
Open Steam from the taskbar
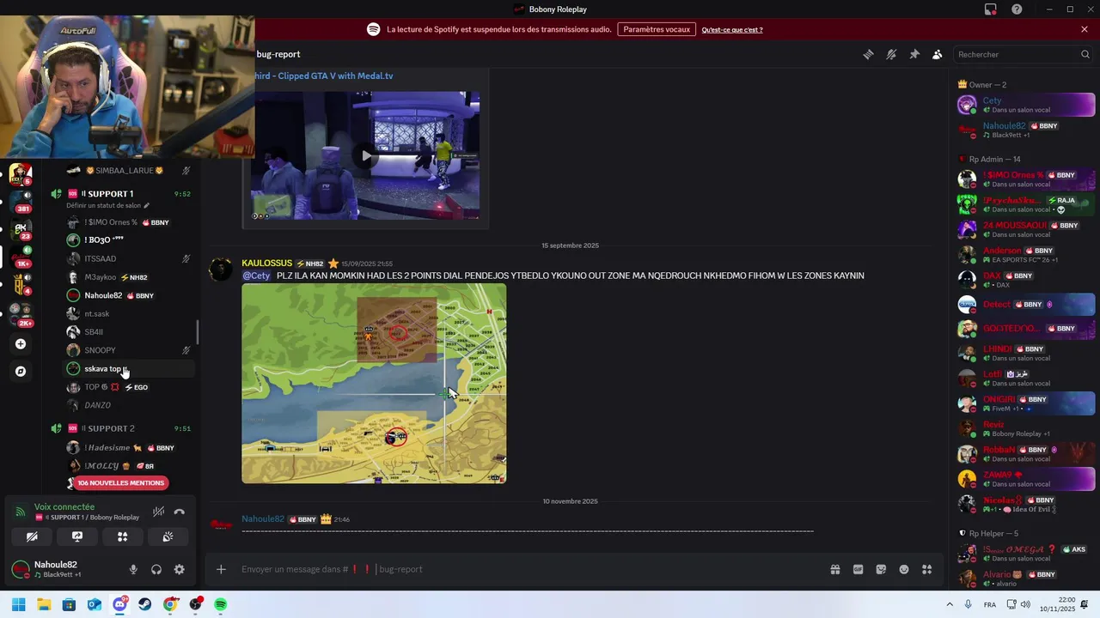144,604
